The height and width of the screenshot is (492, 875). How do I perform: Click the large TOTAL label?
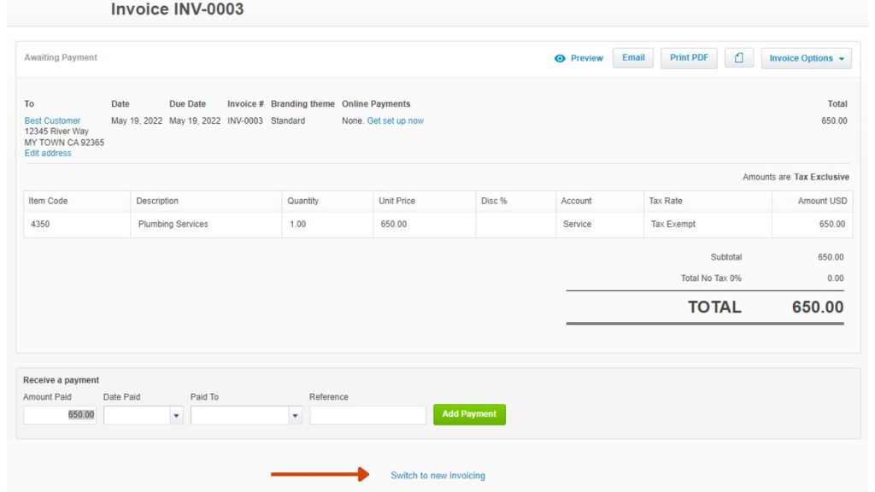coord(714,307)
